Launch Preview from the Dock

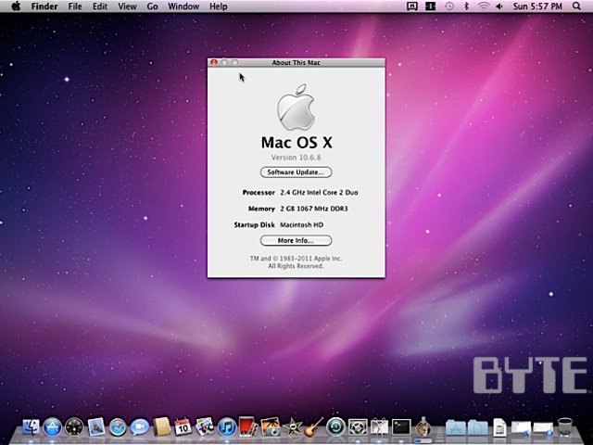pyautogui.click(x=205, y=427)
